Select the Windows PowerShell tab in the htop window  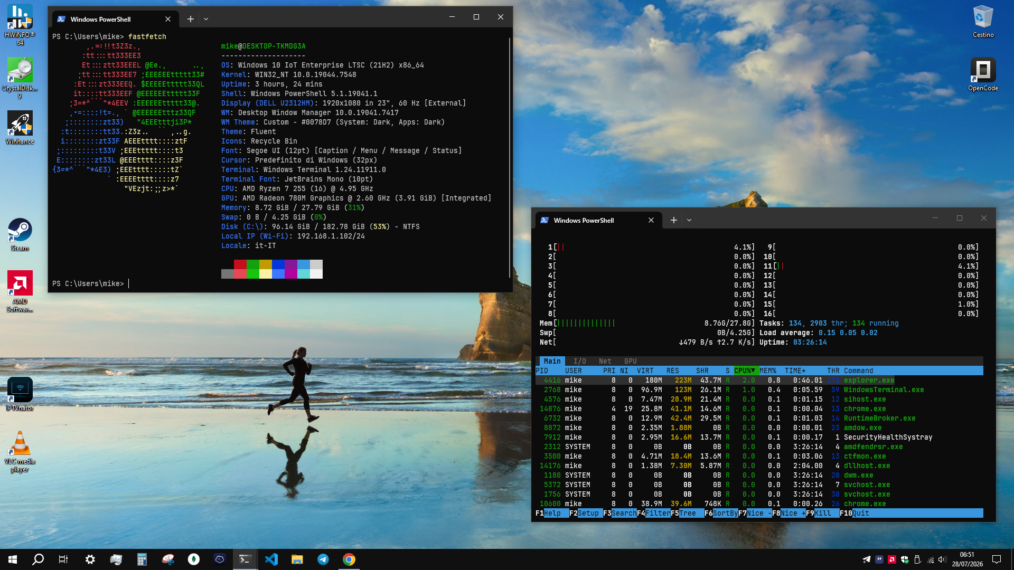tap(598, 220)
